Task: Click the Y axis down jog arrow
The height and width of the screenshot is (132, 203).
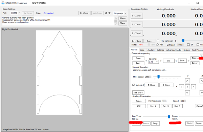Action: pos(187,93)
